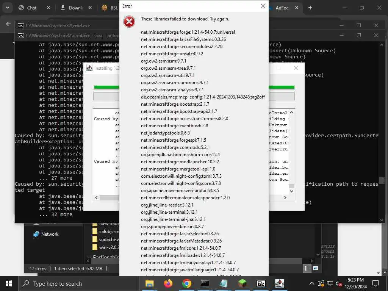Screen dimensions: 388x291
Task: Click the muted volume icon in system tray
Action: click(339, 283)
